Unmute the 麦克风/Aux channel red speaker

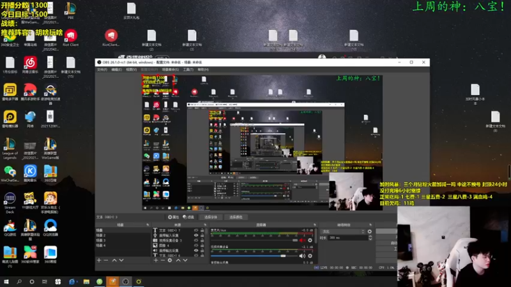pos(302,240)
